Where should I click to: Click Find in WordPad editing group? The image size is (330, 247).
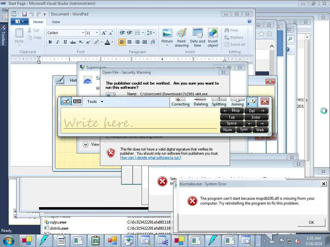click(x=231, y=30)
